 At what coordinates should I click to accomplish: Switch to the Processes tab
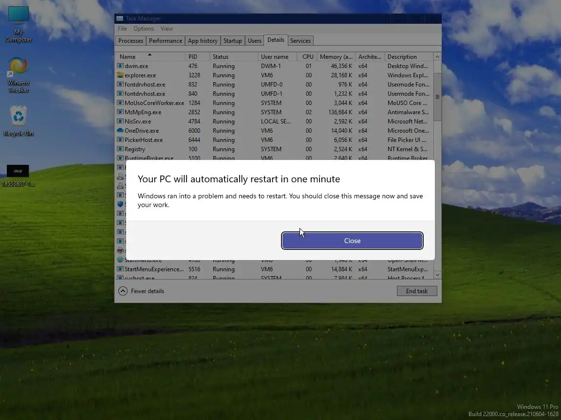coord(131,41)
